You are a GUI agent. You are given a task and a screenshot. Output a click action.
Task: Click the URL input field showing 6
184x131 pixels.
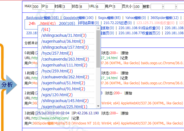(x=101, y=7)
